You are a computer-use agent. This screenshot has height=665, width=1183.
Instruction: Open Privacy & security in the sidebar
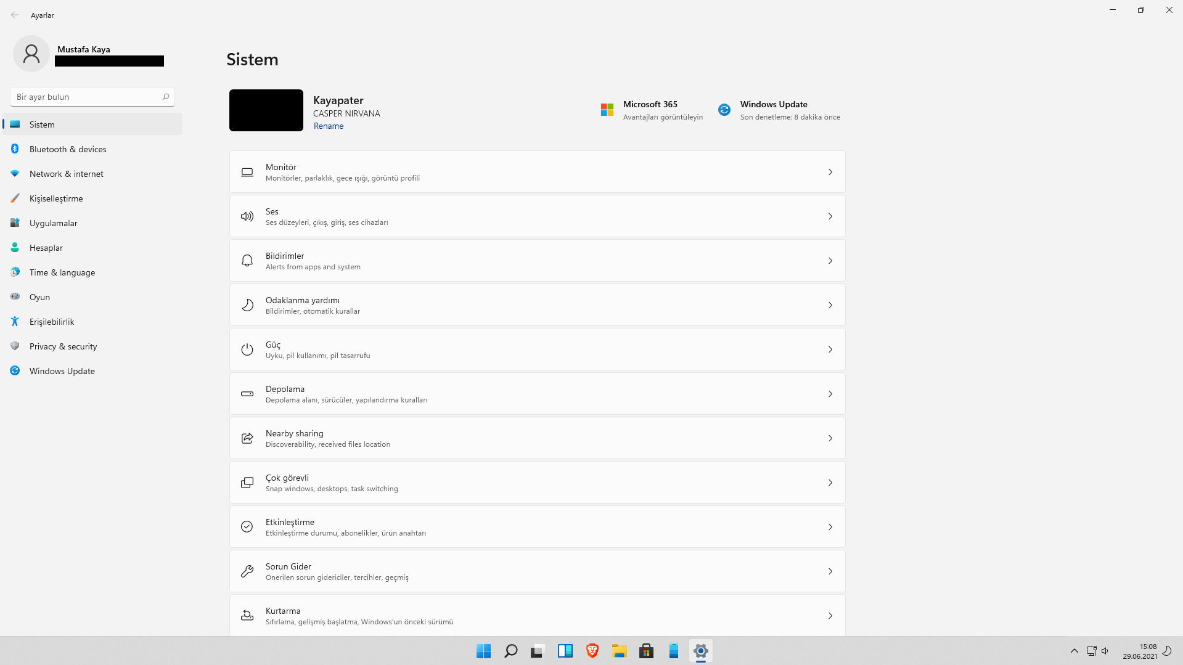click(x=93, y=346)
